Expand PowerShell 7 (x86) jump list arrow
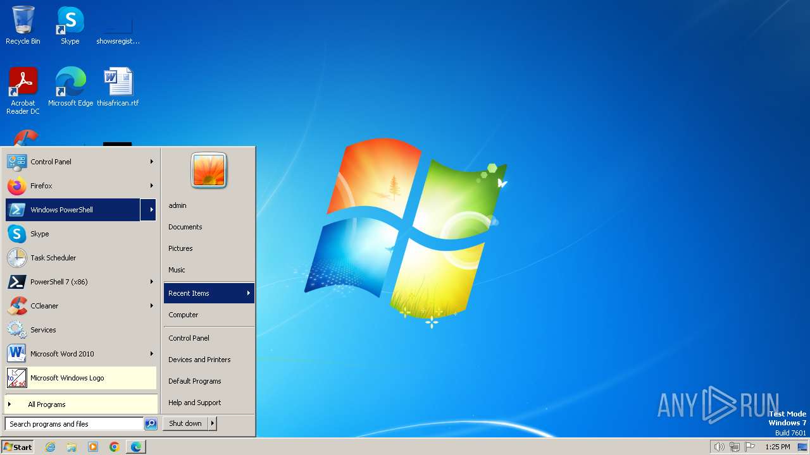Screen dimensions: 810x455 point(152,282)
